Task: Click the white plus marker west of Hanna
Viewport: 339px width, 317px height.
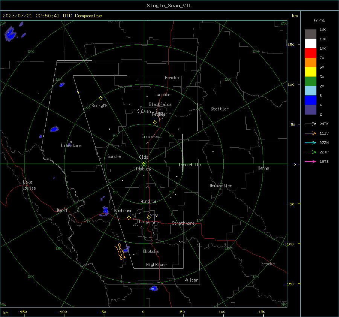Action: 213,152
